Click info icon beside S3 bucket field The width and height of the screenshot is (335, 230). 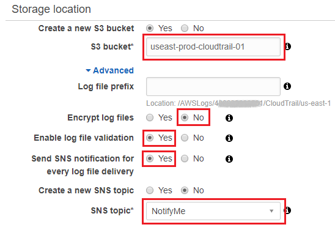click(x=288, y=46)
